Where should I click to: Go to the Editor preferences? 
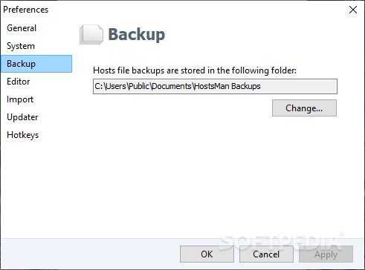click(x=19, y=82)
